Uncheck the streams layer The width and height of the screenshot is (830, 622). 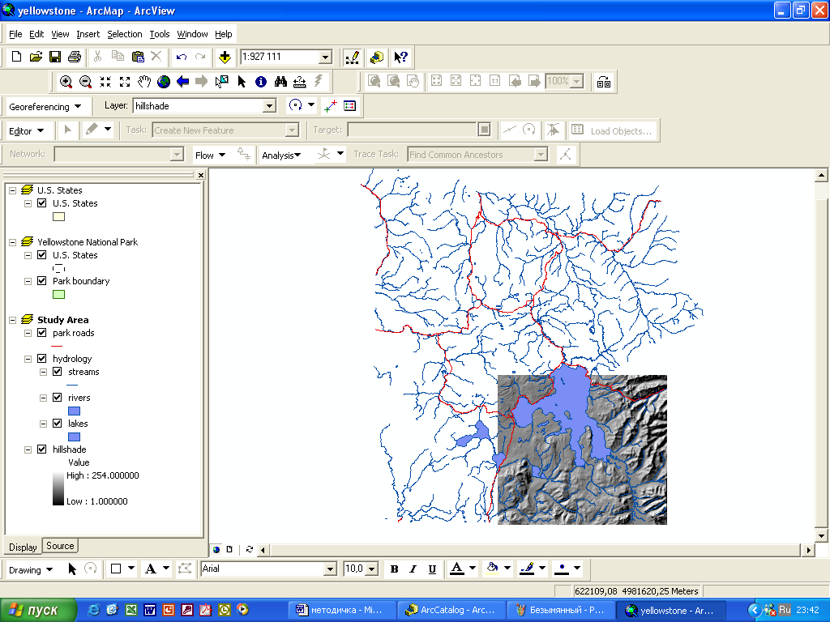click(x=58, y=372)
